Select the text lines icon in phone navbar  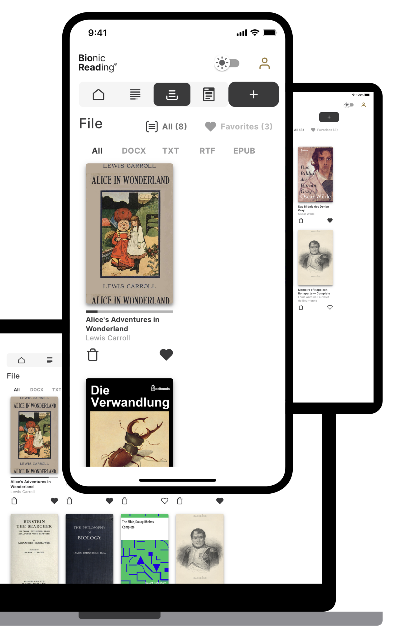click(x=135, y=94)
